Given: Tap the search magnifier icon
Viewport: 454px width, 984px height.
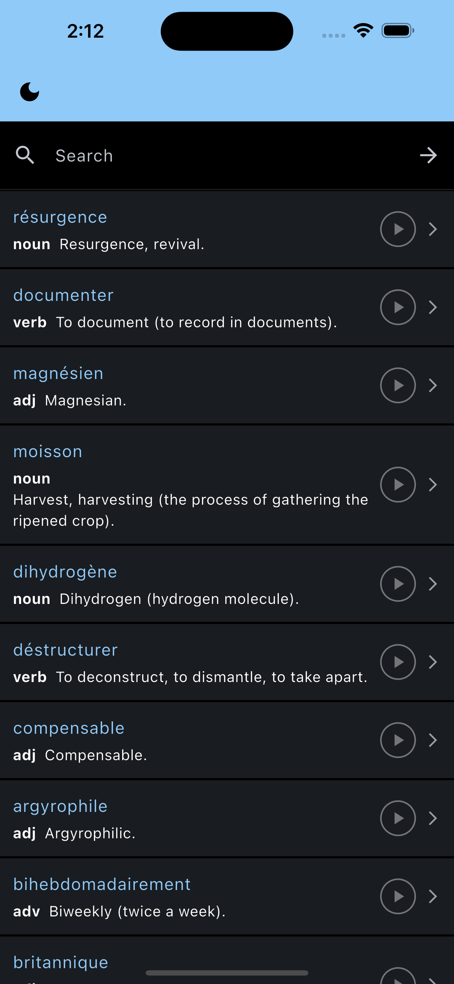Looking at the screenshot, I should click(25, 155).
